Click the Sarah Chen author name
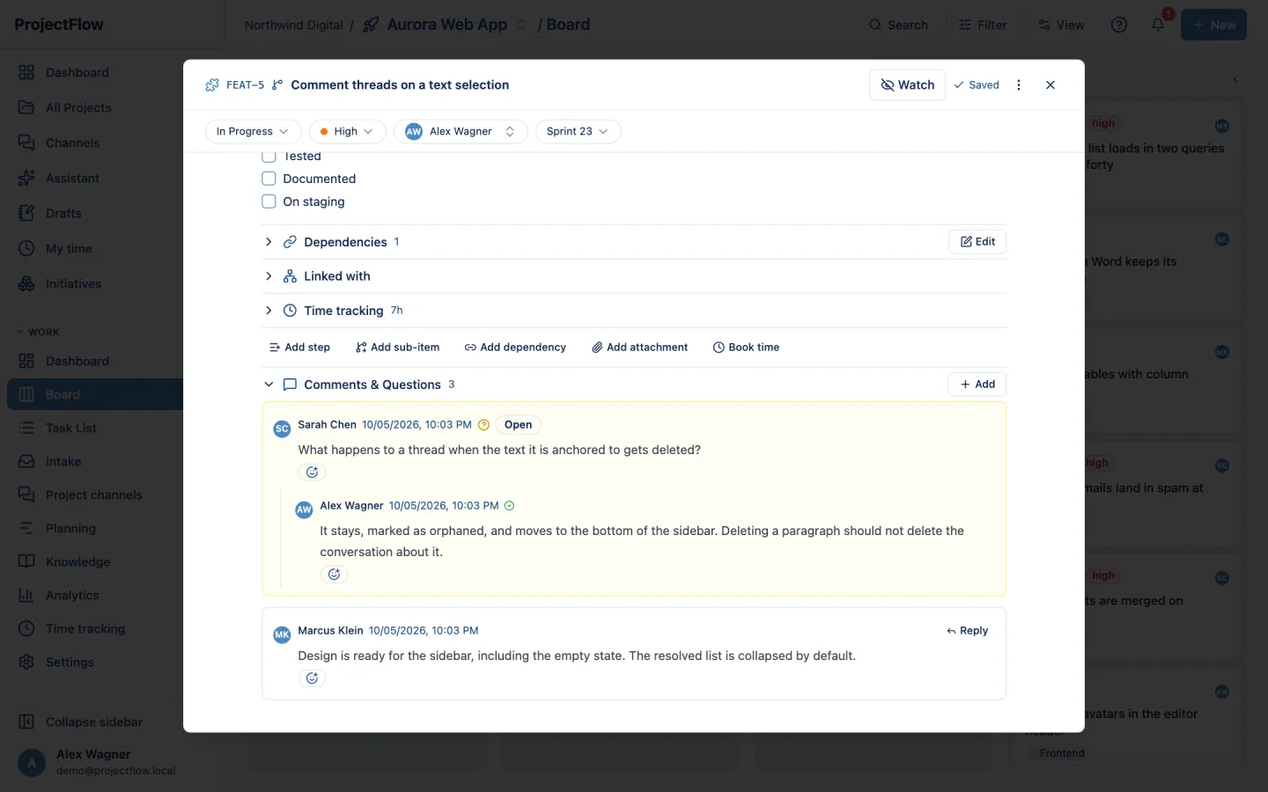This screenshot has height=792, width=1268. (x=327, y=425)
